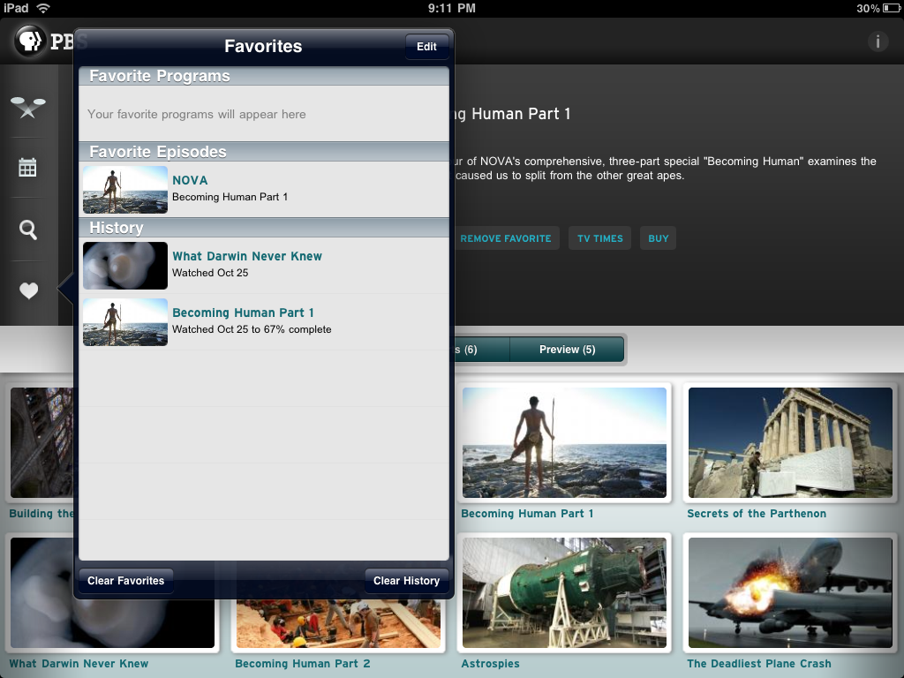
Task: Tap 'Becoming Human Part 1' subtitle under NOVA
Action: [x=230, y=197]
